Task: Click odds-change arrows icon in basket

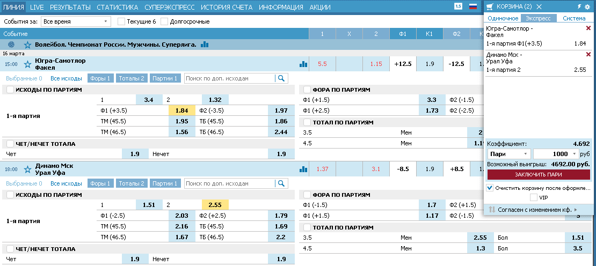Action: [491, 210]
